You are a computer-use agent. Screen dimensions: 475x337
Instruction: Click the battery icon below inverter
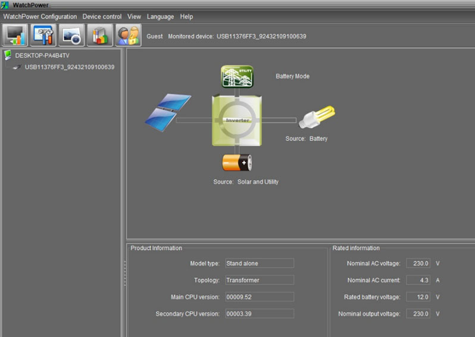pos(237,162)
